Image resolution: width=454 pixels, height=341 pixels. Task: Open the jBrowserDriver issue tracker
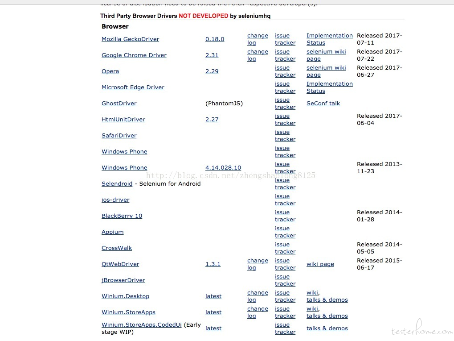285,280
